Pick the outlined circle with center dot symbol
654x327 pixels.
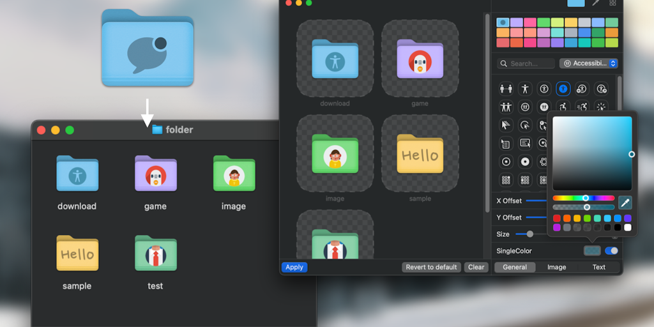coord(506,162)
